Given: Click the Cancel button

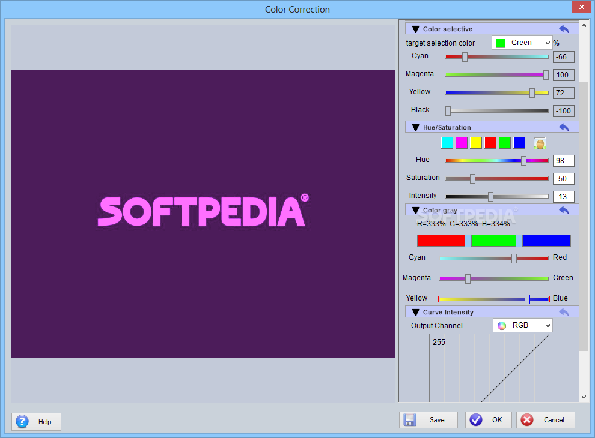Looking at the screenshot, I should point(545,420).
